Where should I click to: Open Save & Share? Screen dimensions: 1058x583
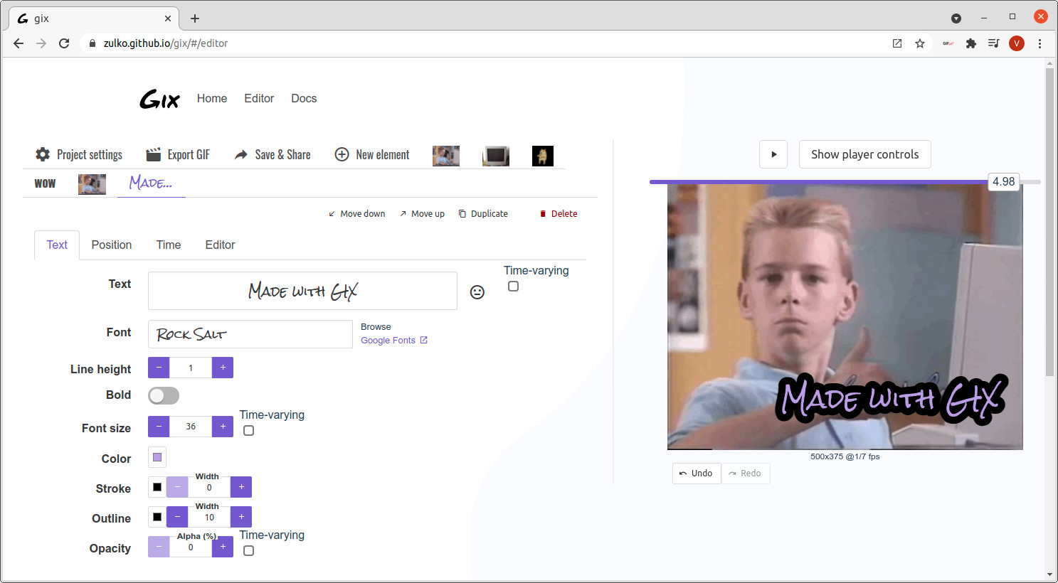click(273, 154)
